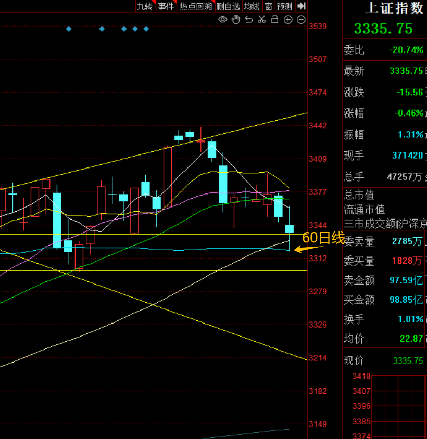The width and height of the screenshot is (427, 439).
Task: Click the last cyan candlestick
Action: tap(290, 229)
